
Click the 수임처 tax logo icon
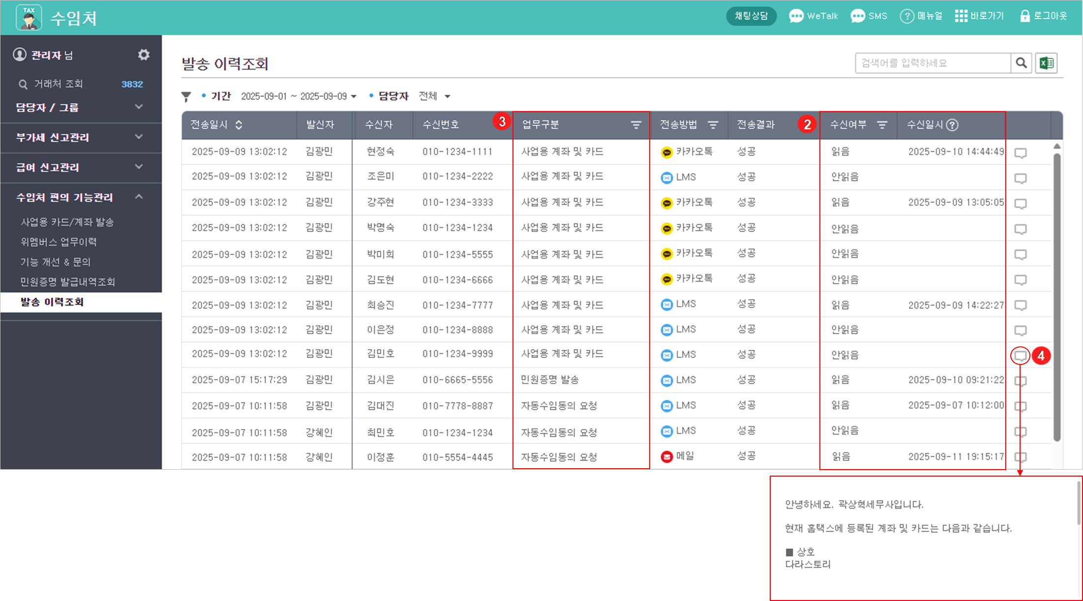[x=29, y=17]
